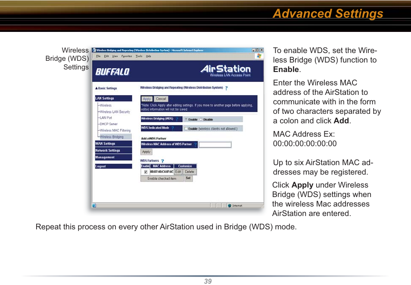Click the Internet zone status bar icon

point(230,206)
